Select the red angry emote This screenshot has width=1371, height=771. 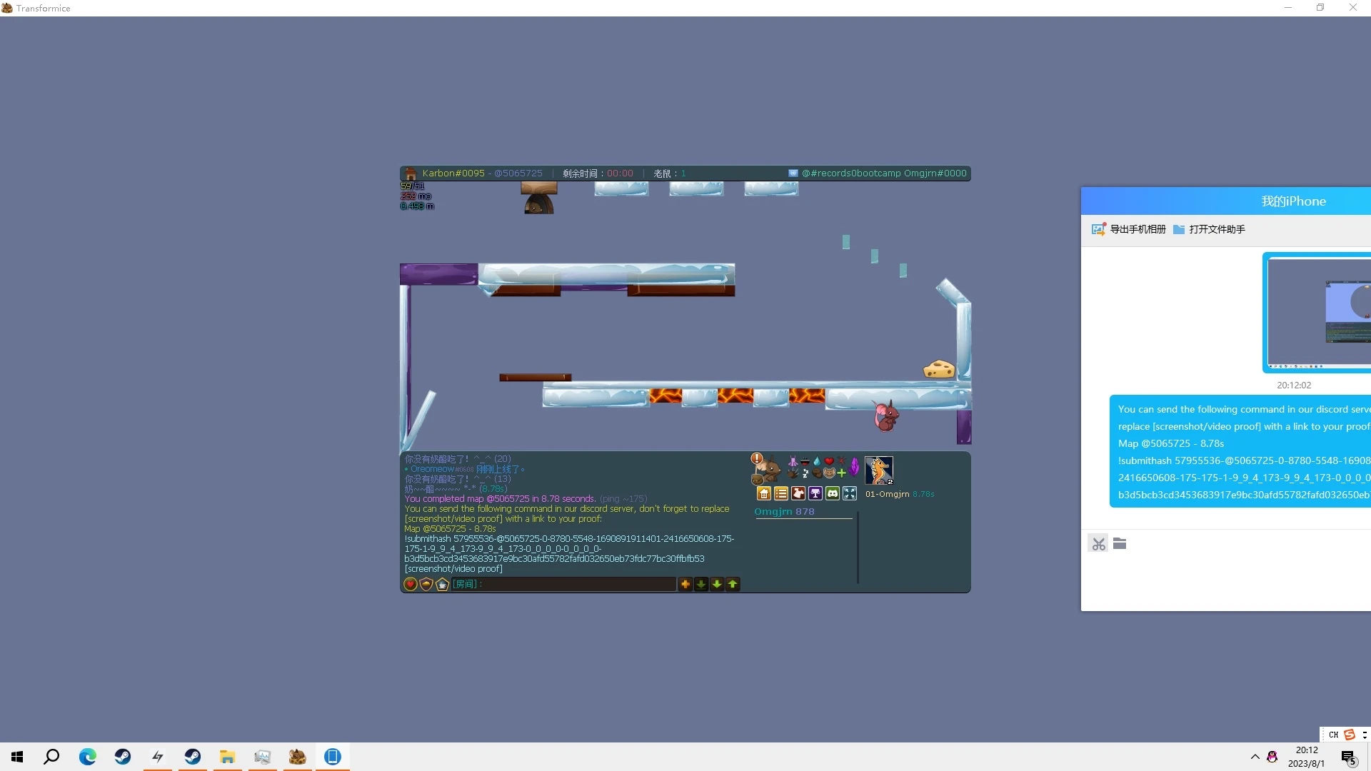(841, 461)
